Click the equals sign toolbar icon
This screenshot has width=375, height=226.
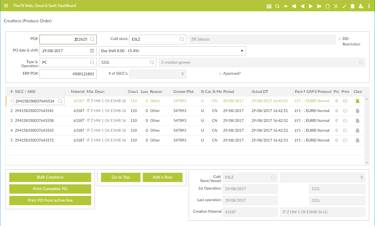(x=286, y=6)
